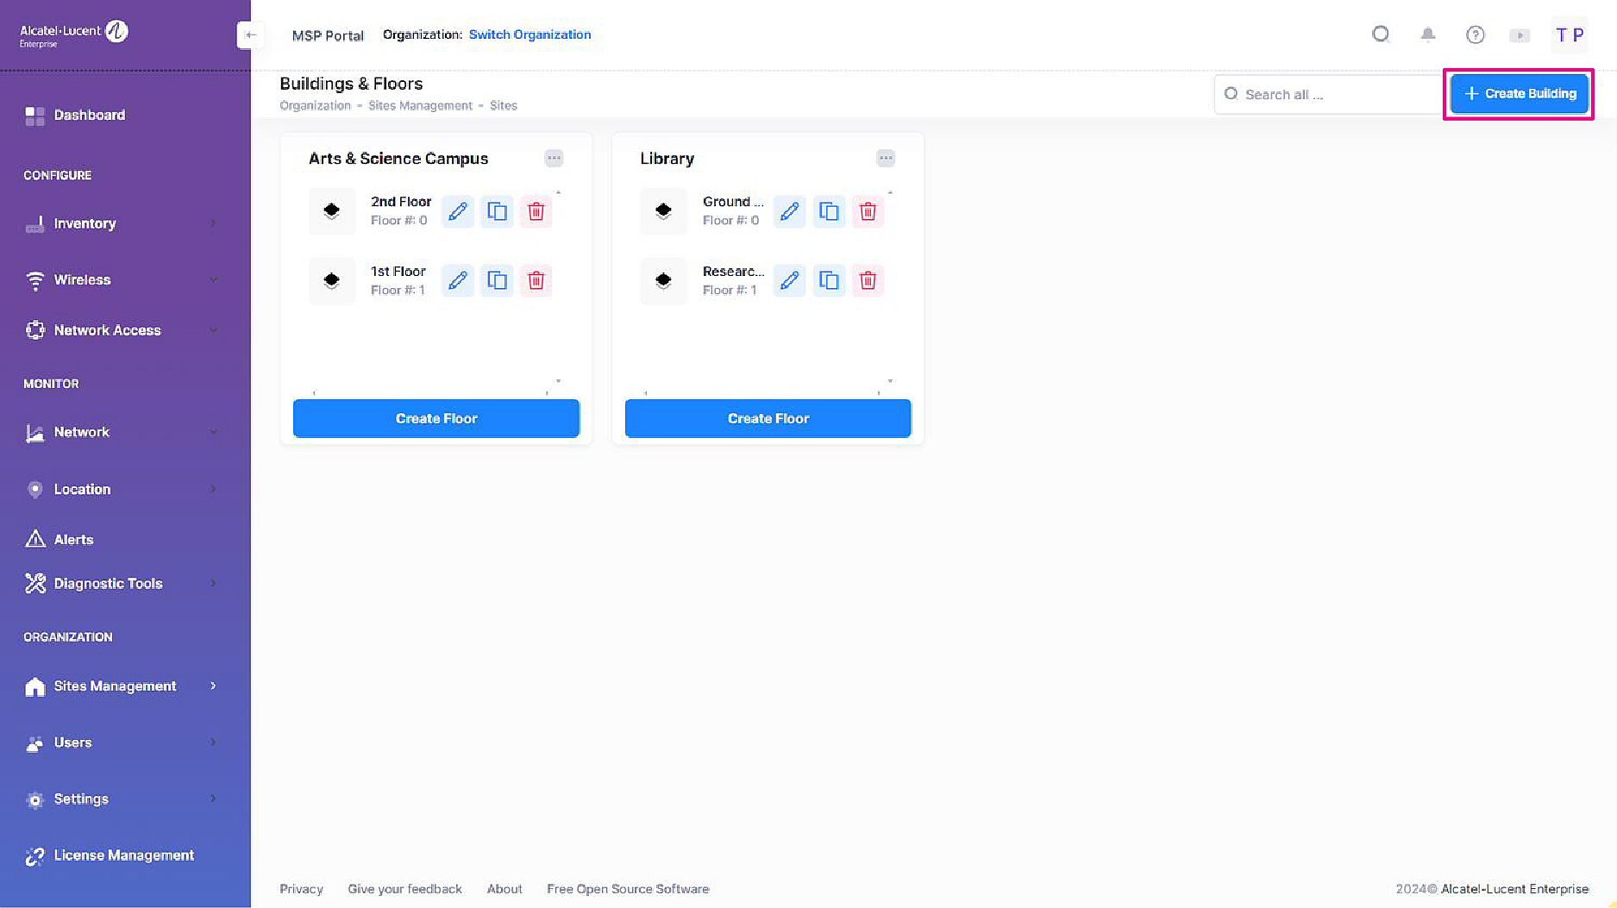Image resolution: width=1617 pixels, height=908 pixels.
Task: Delete the 2nd Floor entry
Action: click(536, 211)
